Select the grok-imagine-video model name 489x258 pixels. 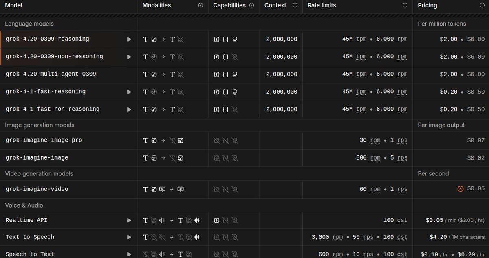pos(37,189)
